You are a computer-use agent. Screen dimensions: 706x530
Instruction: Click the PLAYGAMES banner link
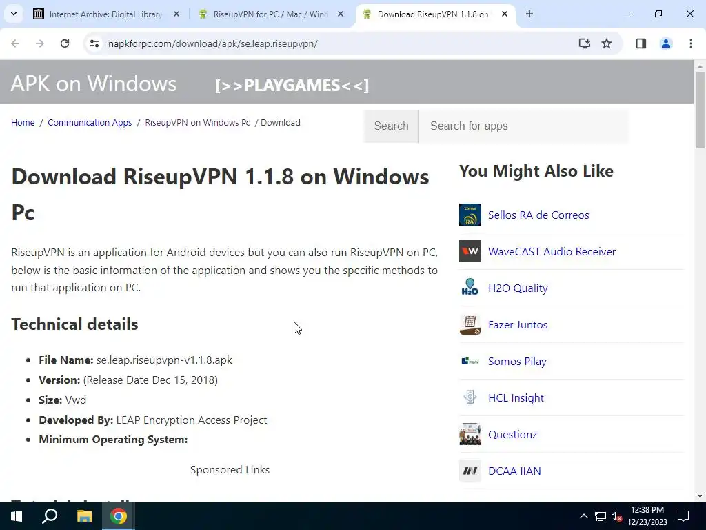click(292, 85)
